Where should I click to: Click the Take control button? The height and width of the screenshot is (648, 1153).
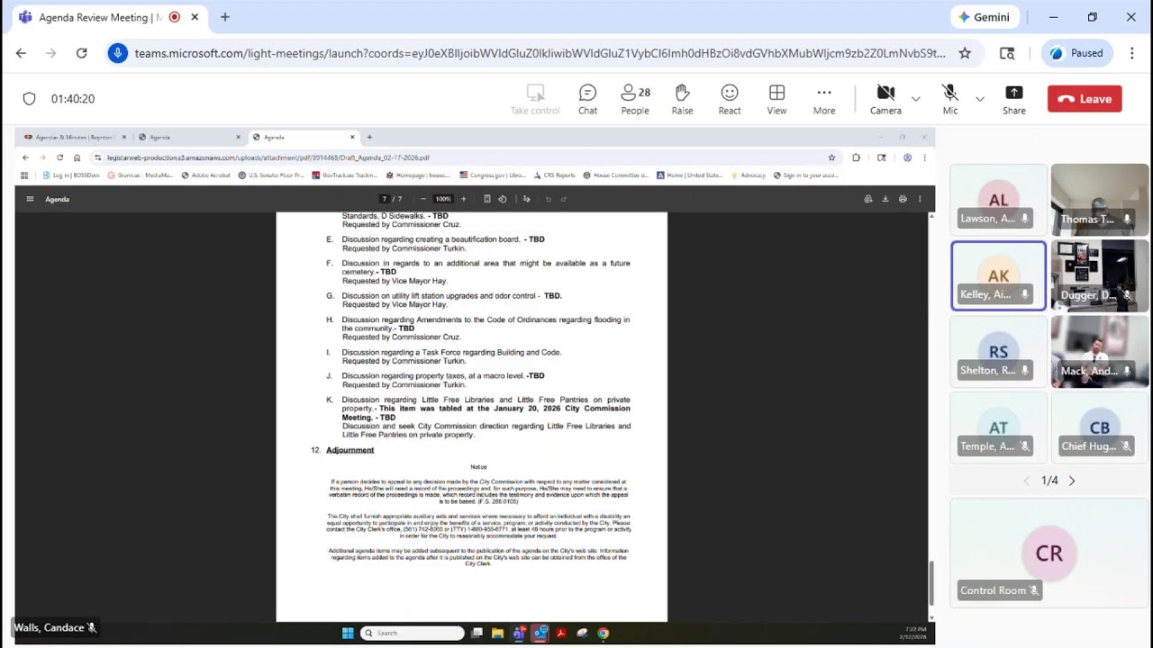pos(535,99)
